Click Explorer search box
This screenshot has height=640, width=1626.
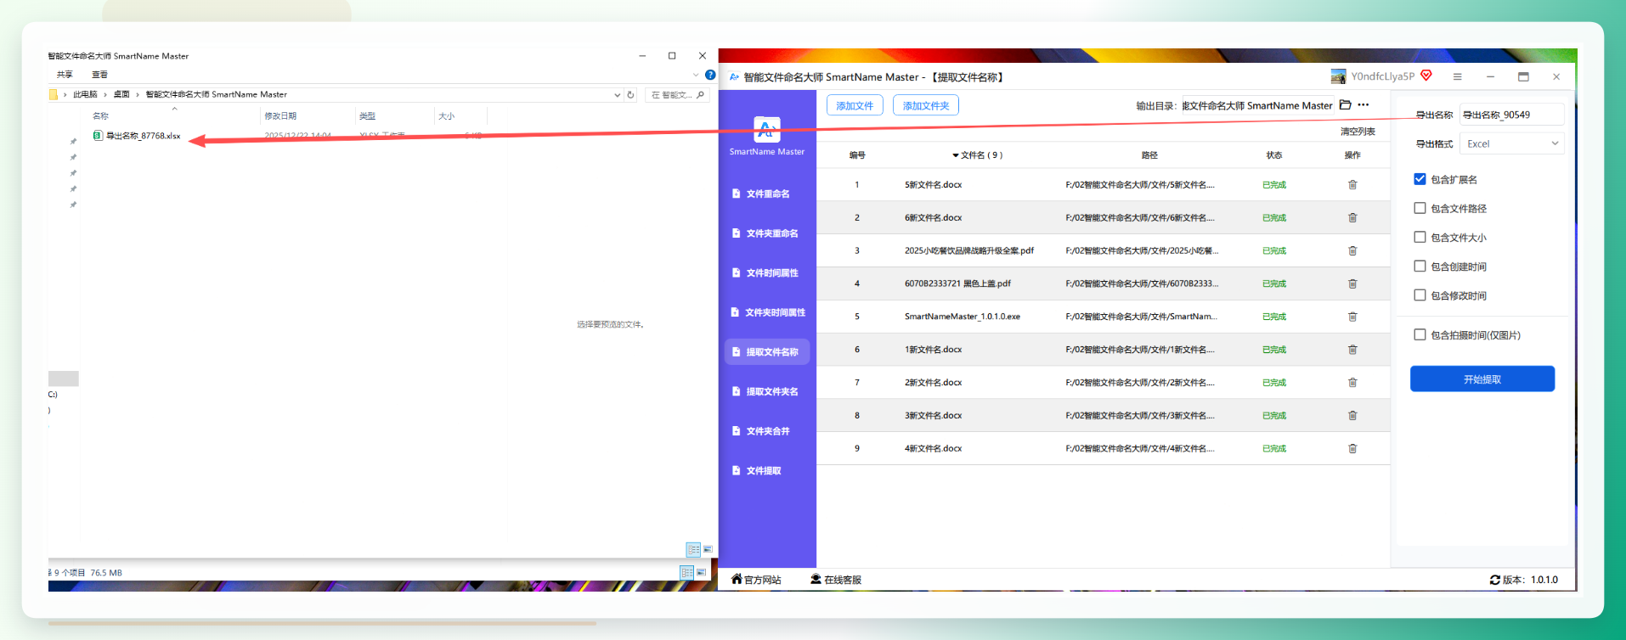[x=677, y=95]
